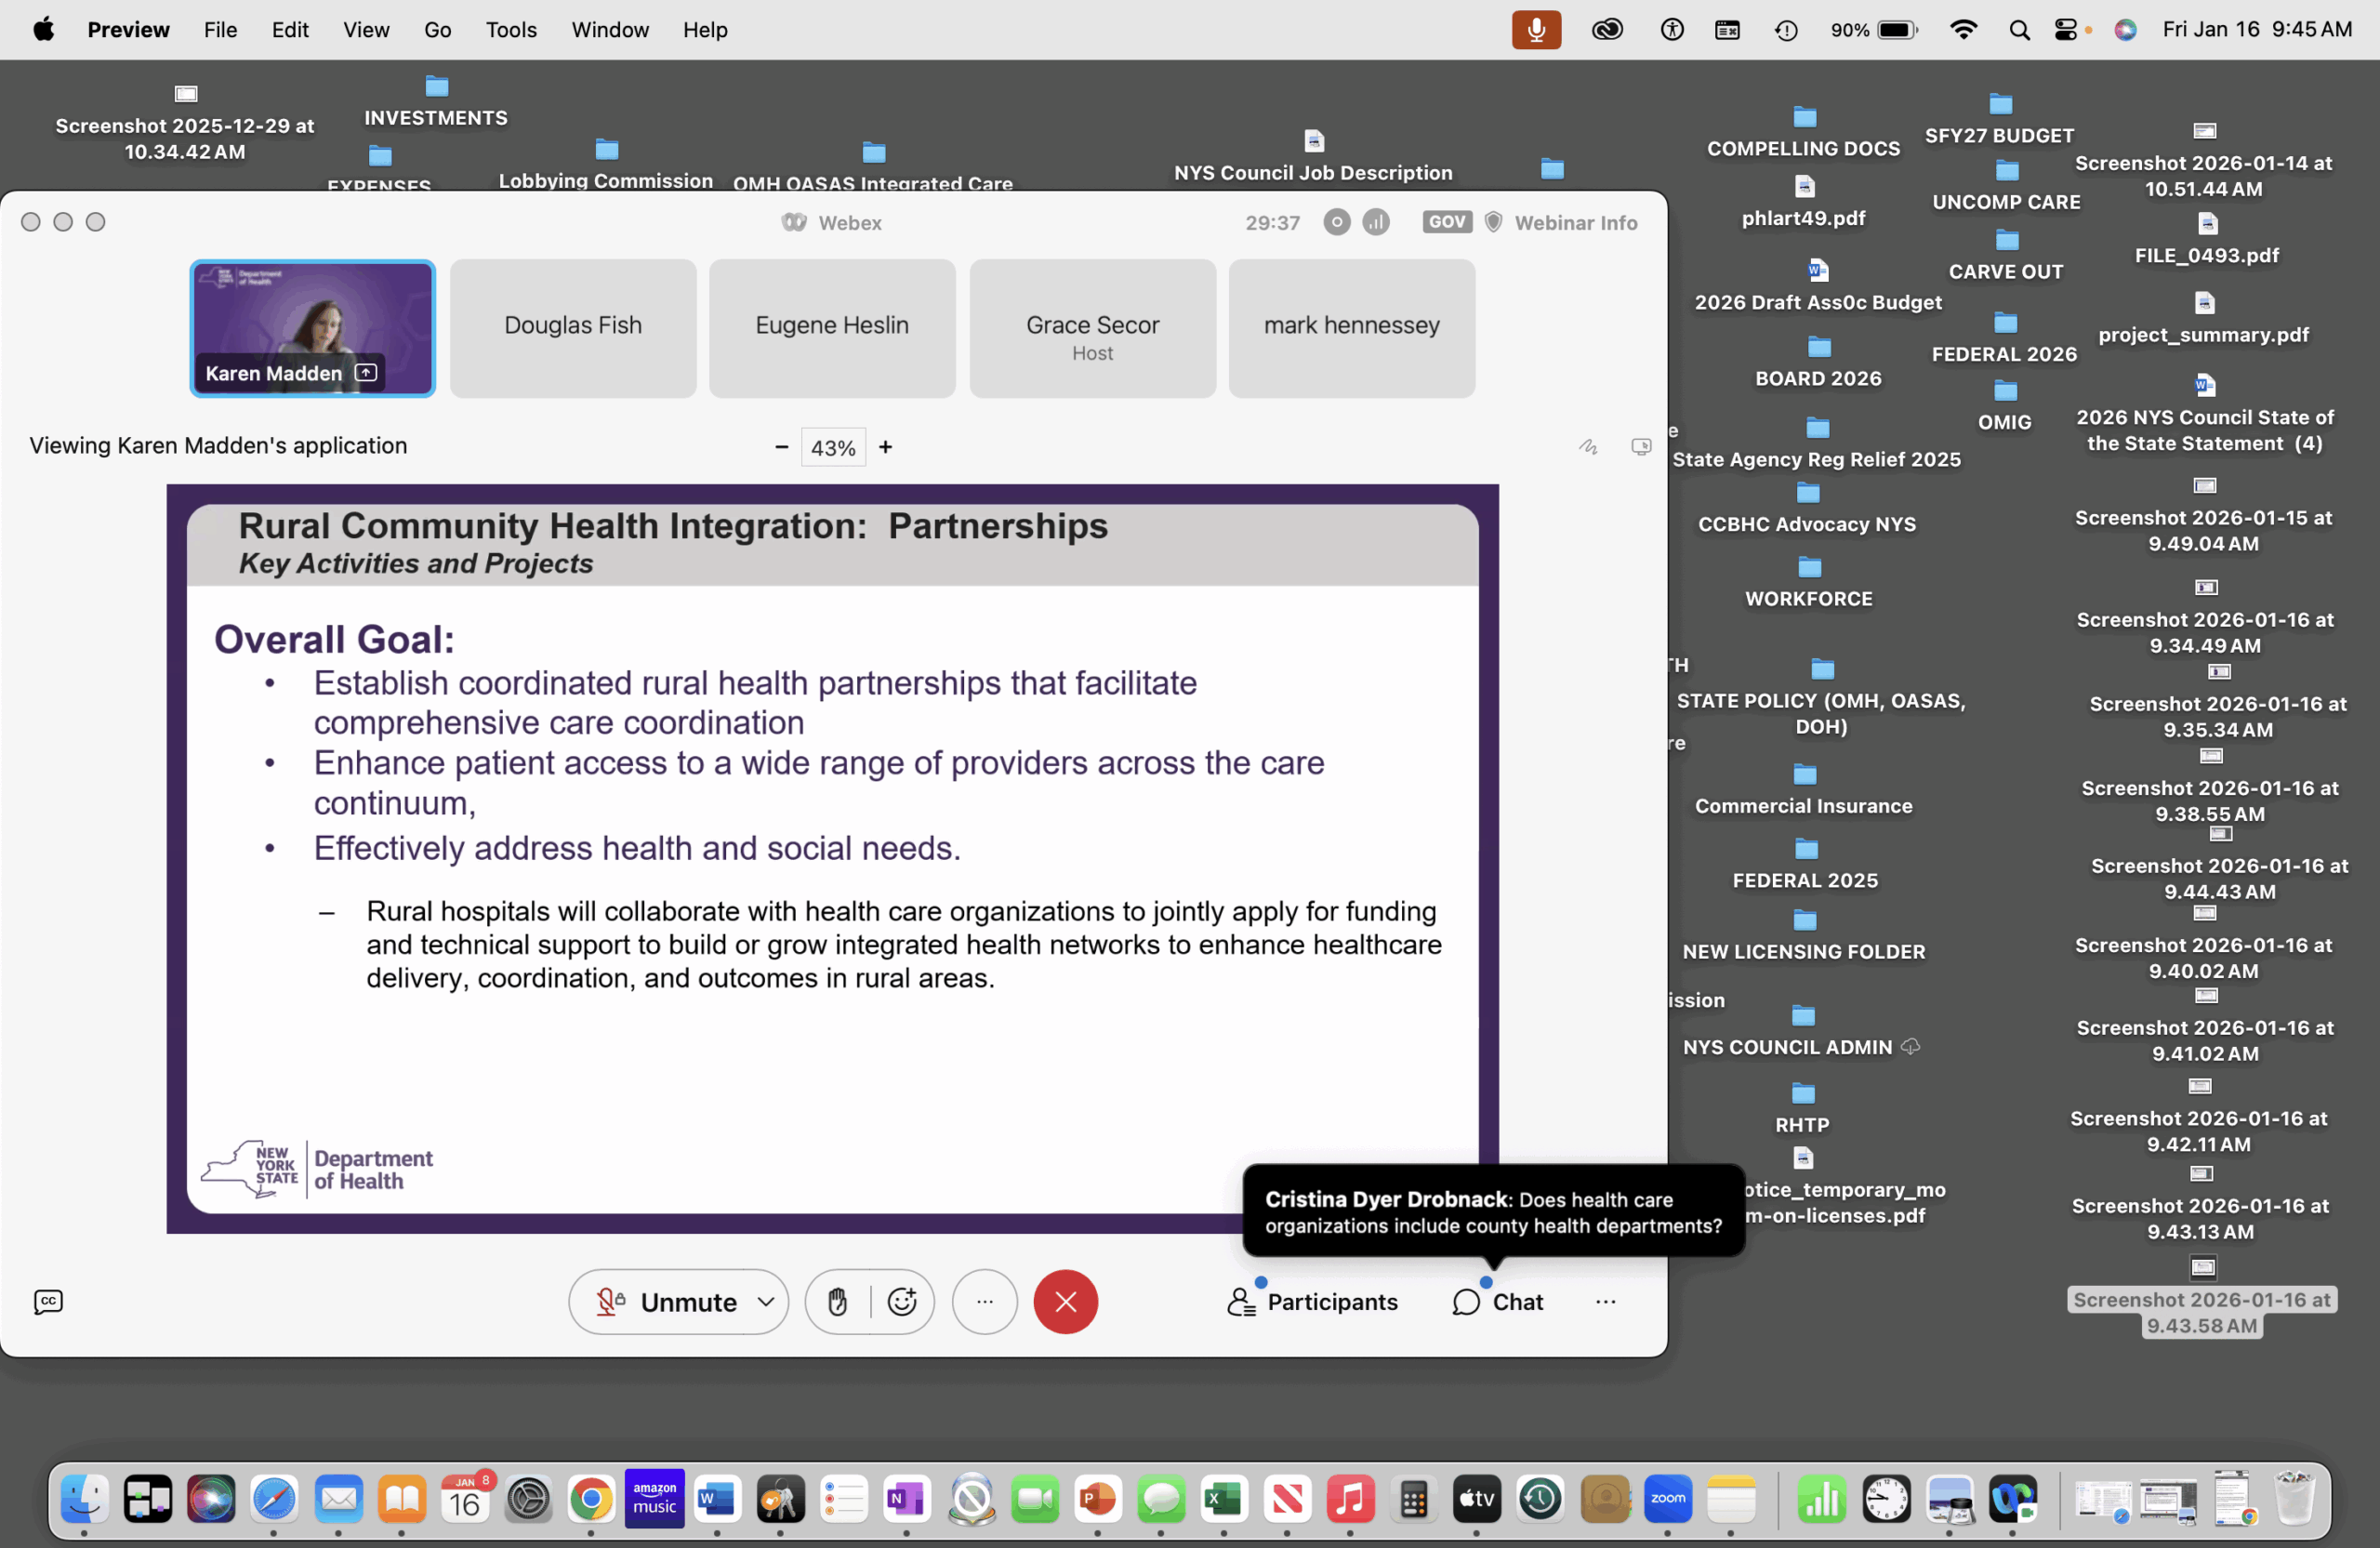The image size is (2380, 1548).
Task: Toggle the Participants panel
Action: [x=1312, y=1301]
